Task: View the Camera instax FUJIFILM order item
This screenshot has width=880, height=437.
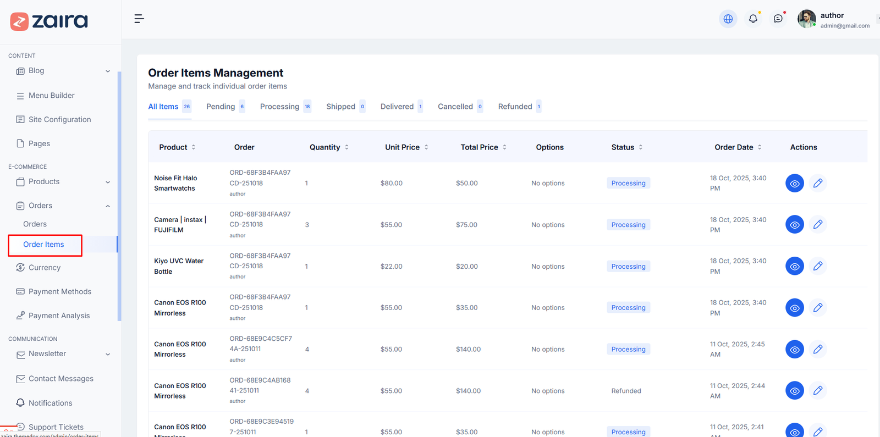Action: [x=794, y=225]
